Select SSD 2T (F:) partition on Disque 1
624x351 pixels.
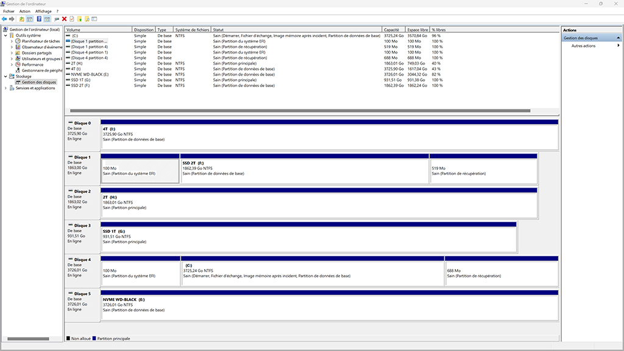click(305, 169)
